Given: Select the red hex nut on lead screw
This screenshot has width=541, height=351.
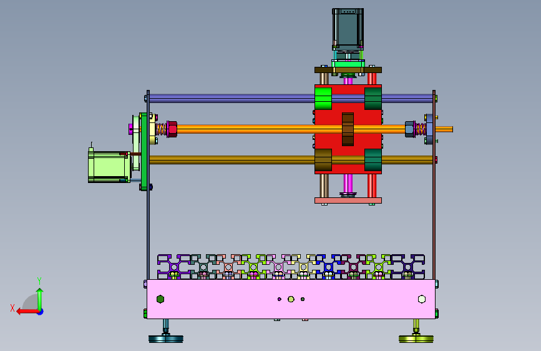Looking at the screenshot, I should click(x=172, y=129).
